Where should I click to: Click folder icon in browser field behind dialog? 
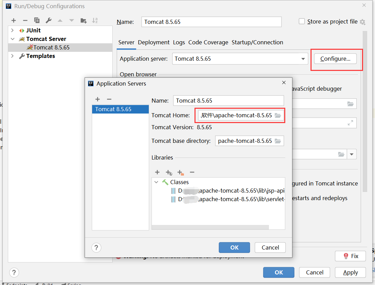350,104
